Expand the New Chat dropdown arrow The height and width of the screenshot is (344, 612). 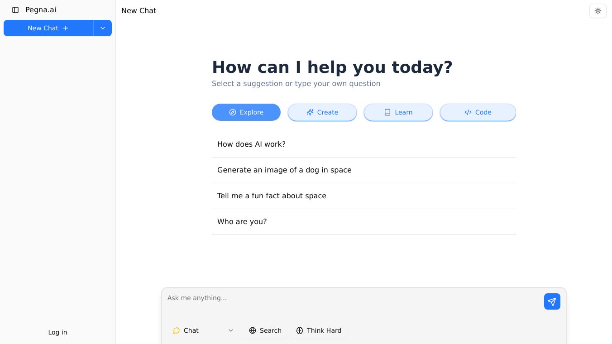coord(103,28)
